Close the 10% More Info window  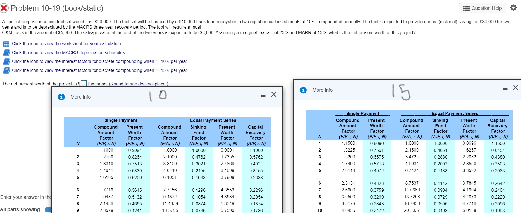click(x=274, y=94)
